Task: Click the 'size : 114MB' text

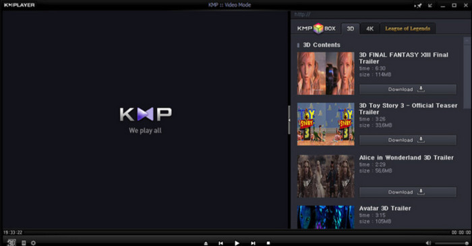Action: (375, 75)
